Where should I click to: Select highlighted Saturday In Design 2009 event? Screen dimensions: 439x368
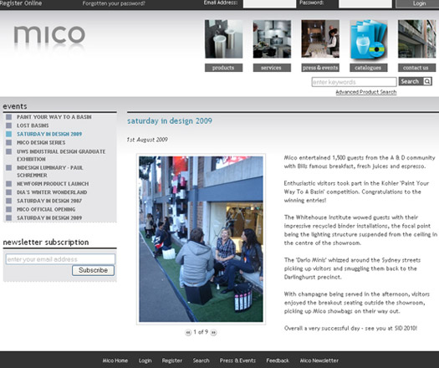[49, 134]
